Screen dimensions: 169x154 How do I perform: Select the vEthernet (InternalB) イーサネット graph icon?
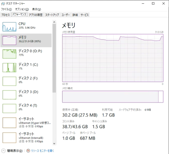coord(9,138)
